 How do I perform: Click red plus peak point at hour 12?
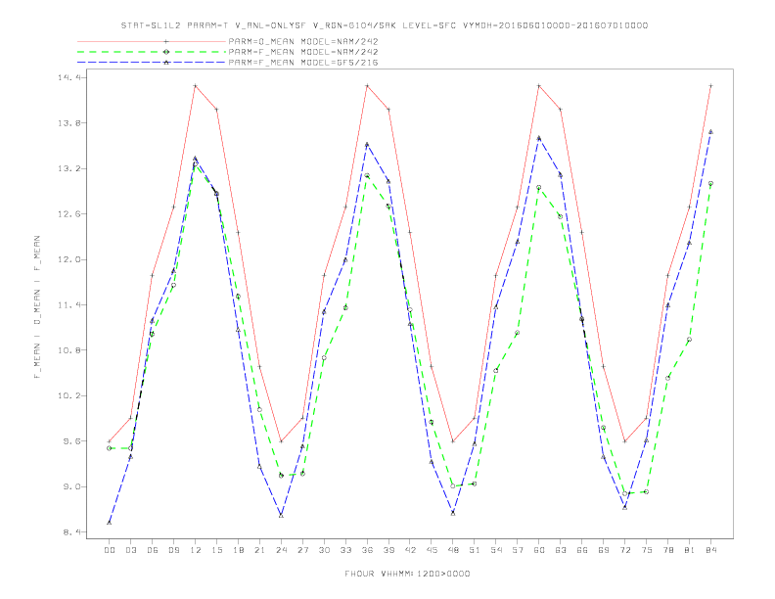click(196, 86)
